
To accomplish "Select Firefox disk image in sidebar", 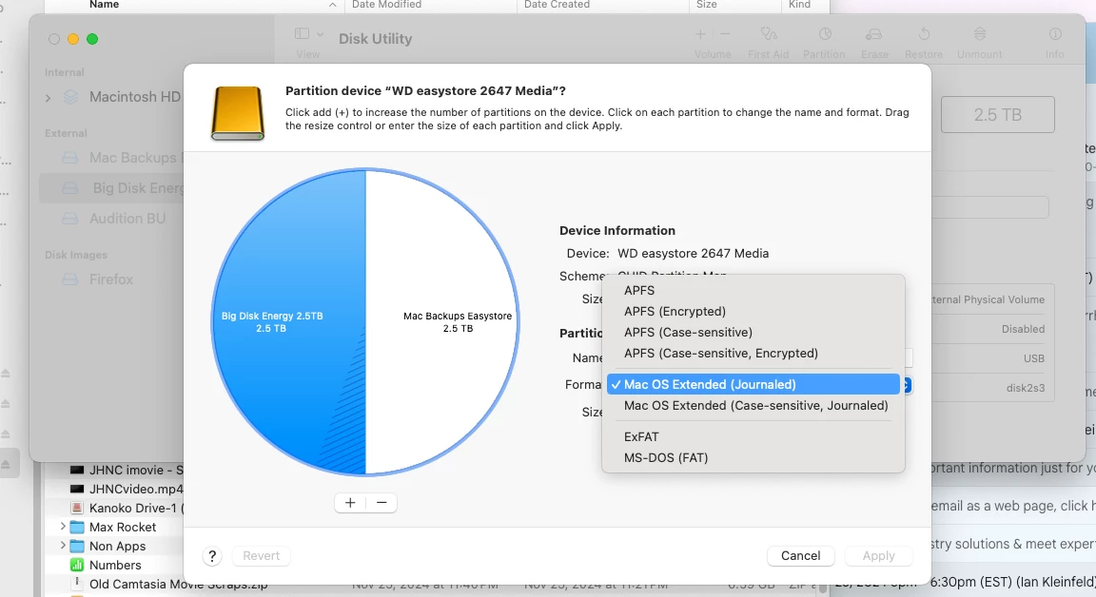I will click(112, 279).
